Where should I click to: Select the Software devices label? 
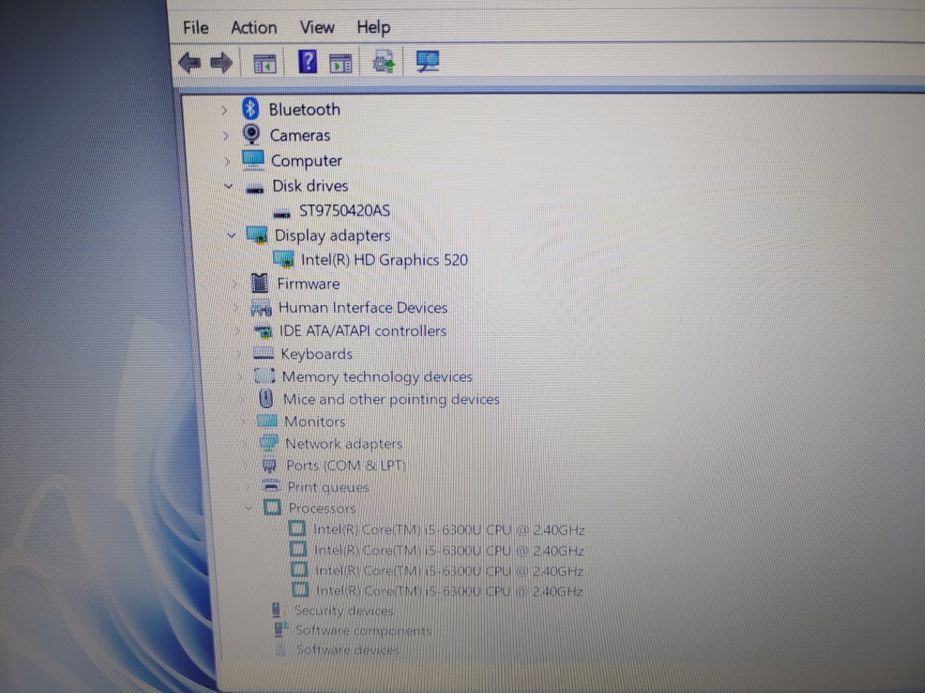[x=348, y=649]
